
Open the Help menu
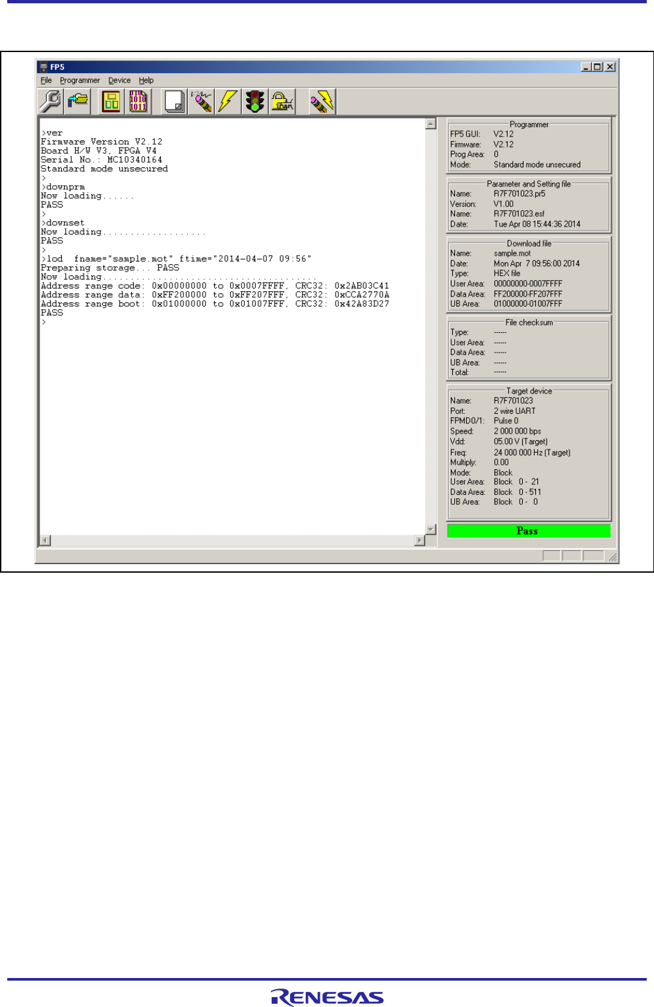146,80
